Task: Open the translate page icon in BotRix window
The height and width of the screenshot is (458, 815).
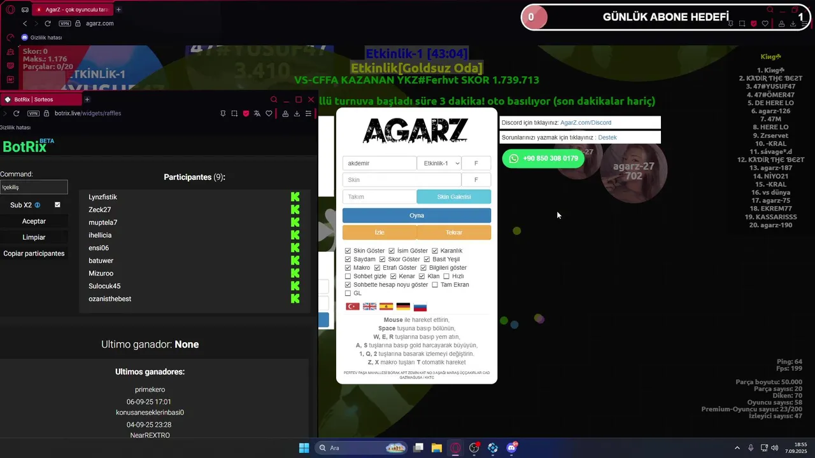Action: pos(257,113)
